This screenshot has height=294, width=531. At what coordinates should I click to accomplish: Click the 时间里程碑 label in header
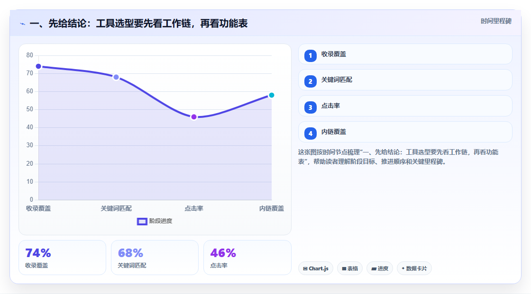point(496,21)
